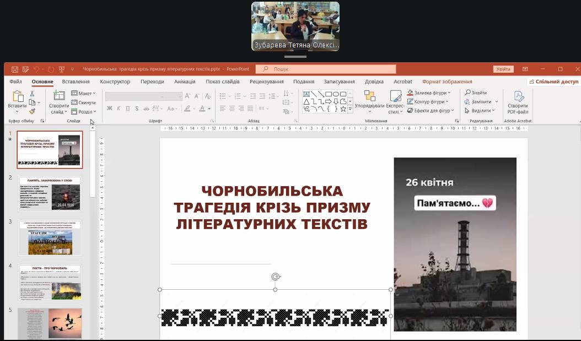Screen dimensions: 581x341
Task: Click Створити PDF-файл icon
Action: (518, 100)
